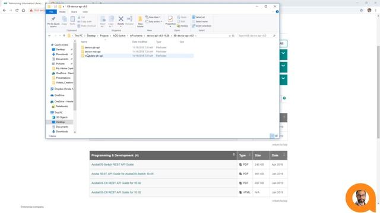Click Invert selection in the ribbon

pos(202,26)
